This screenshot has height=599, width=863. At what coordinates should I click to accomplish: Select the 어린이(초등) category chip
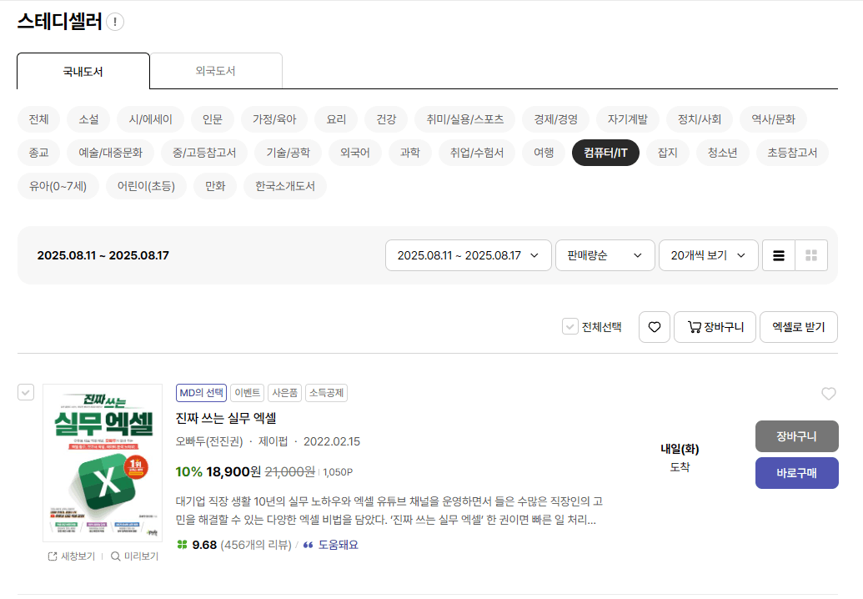click(146, 186)
